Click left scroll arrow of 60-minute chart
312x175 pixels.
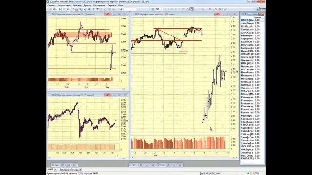132,158
